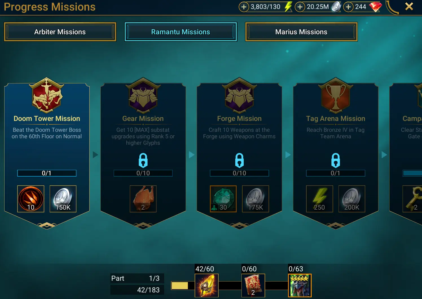Click arrow after Tag Arena Mission card
The image size is (422, 299).
point(384,155)
